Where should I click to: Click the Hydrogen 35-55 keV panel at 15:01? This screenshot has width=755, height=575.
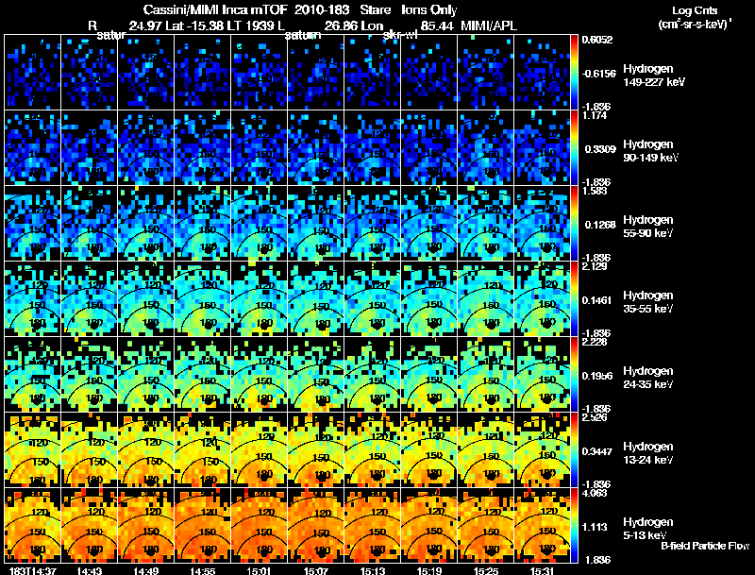point(259,298)
